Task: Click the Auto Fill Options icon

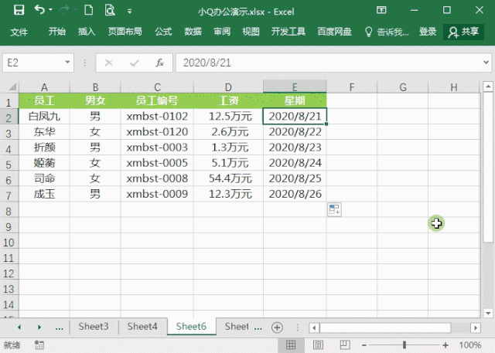Action: (334, 209)
